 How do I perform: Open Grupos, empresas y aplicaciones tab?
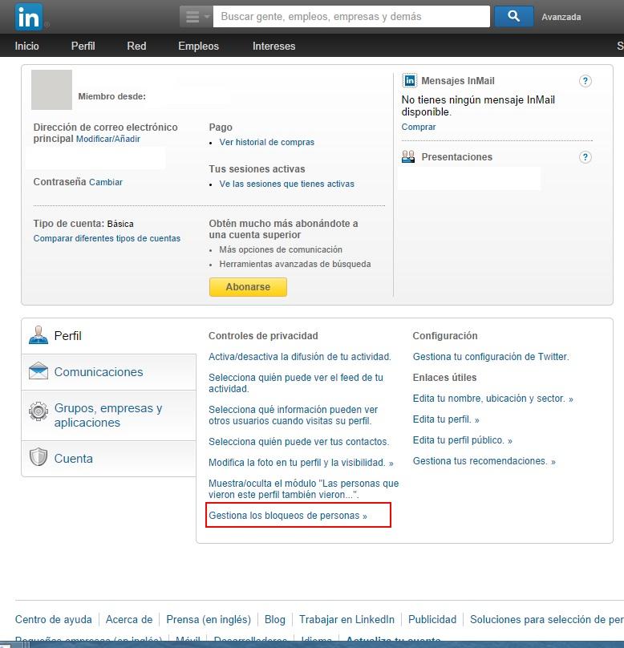tap(107, 415)
